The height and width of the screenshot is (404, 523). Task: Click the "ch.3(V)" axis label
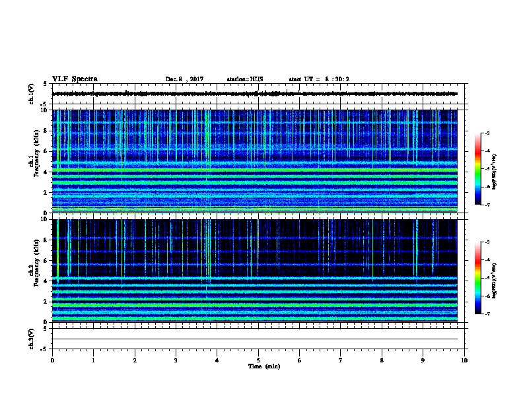coord(31,339)
